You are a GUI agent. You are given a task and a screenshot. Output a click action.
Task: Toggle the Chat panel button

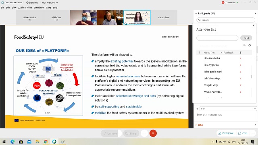coord(243,133)
